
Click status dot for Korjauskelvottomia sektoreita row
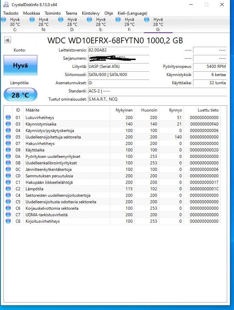[8, 208]
